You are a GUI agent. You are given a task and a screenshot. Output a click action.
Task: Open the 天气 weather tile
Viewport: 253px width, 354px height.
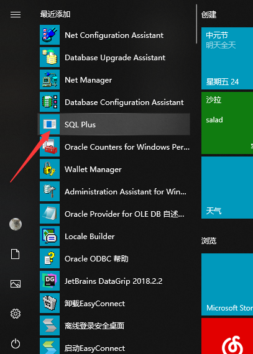pos(227,188)
